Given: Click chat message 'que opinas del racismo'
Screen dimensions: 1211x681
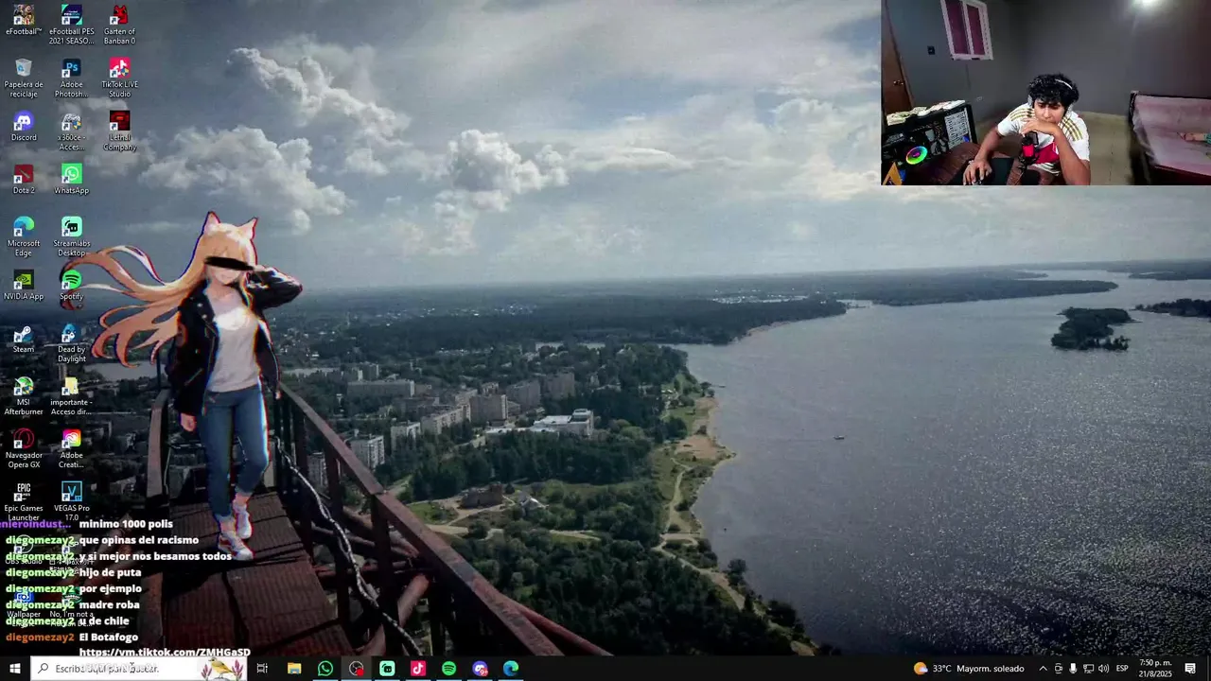Looking at the screenshot, I should (x=139, y=540).
